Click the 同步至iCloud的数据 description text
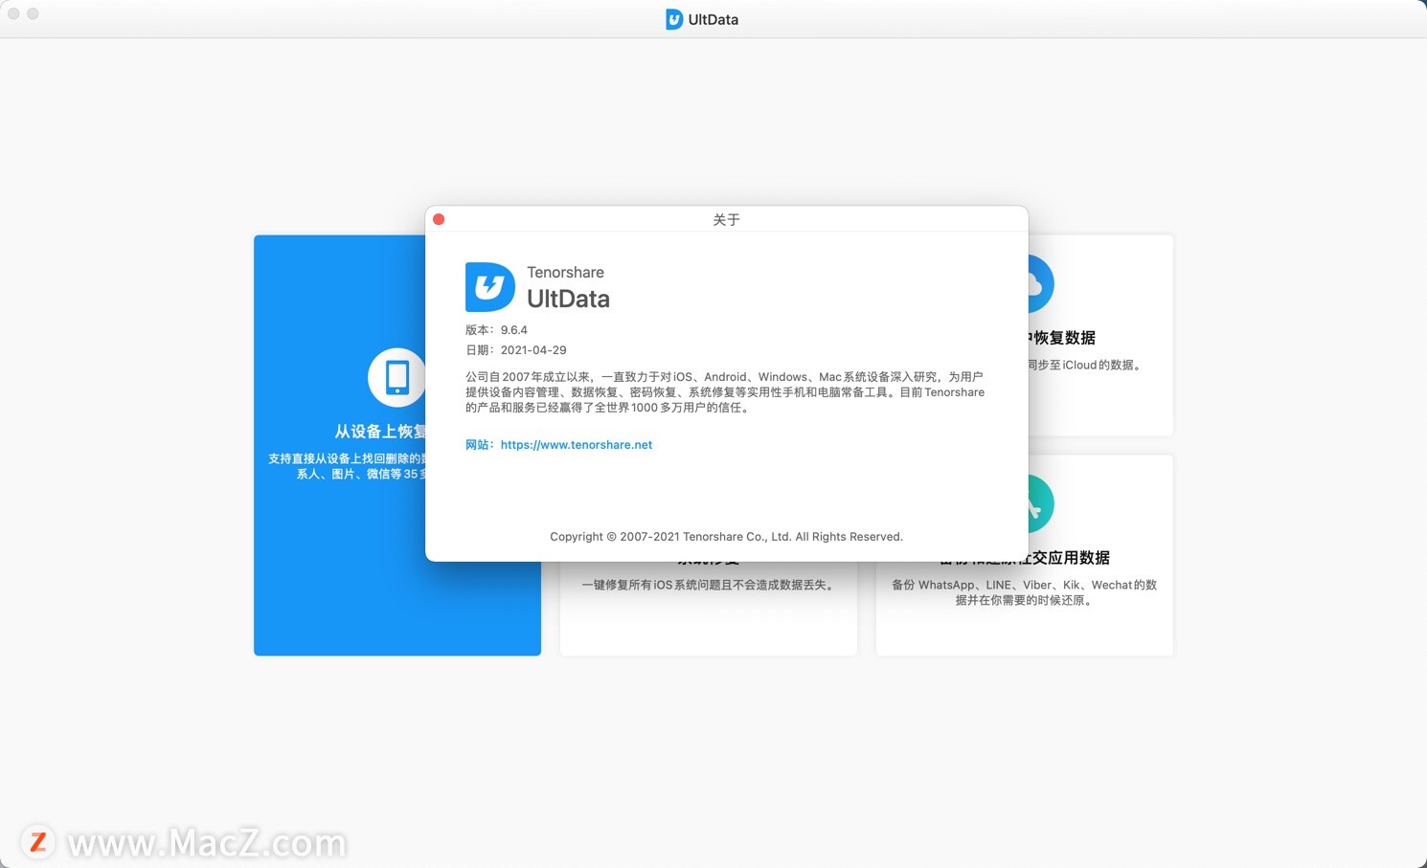The height and width of the screenshot is (868, 1427). coord(1085,365)
